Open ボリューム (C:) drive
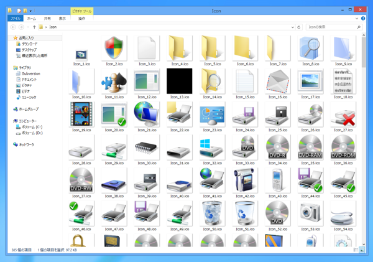The image size is (373, 262). [x=32, y=127]
